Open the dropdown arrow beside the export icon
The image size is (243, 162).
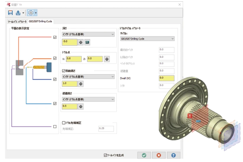pos(23,13)
